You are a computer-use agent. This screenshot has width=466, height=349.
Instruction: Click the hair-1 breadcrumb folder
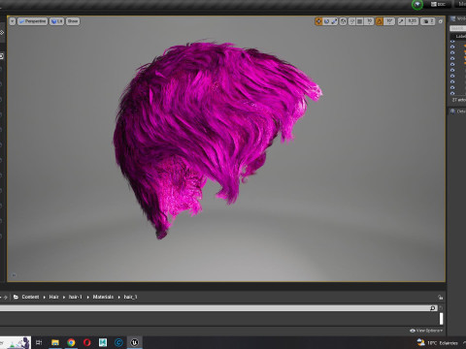[76, 297]
